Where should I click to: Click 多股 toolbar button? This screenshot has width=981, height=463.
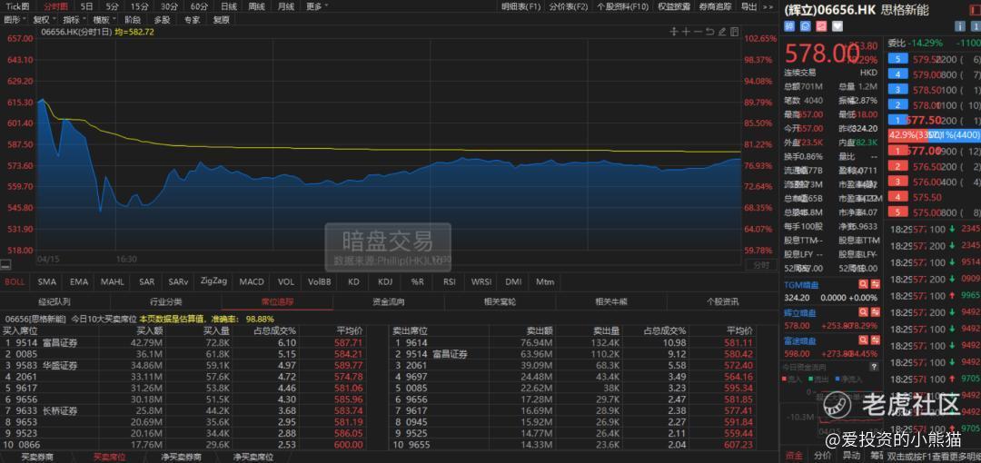coord(162,19)
